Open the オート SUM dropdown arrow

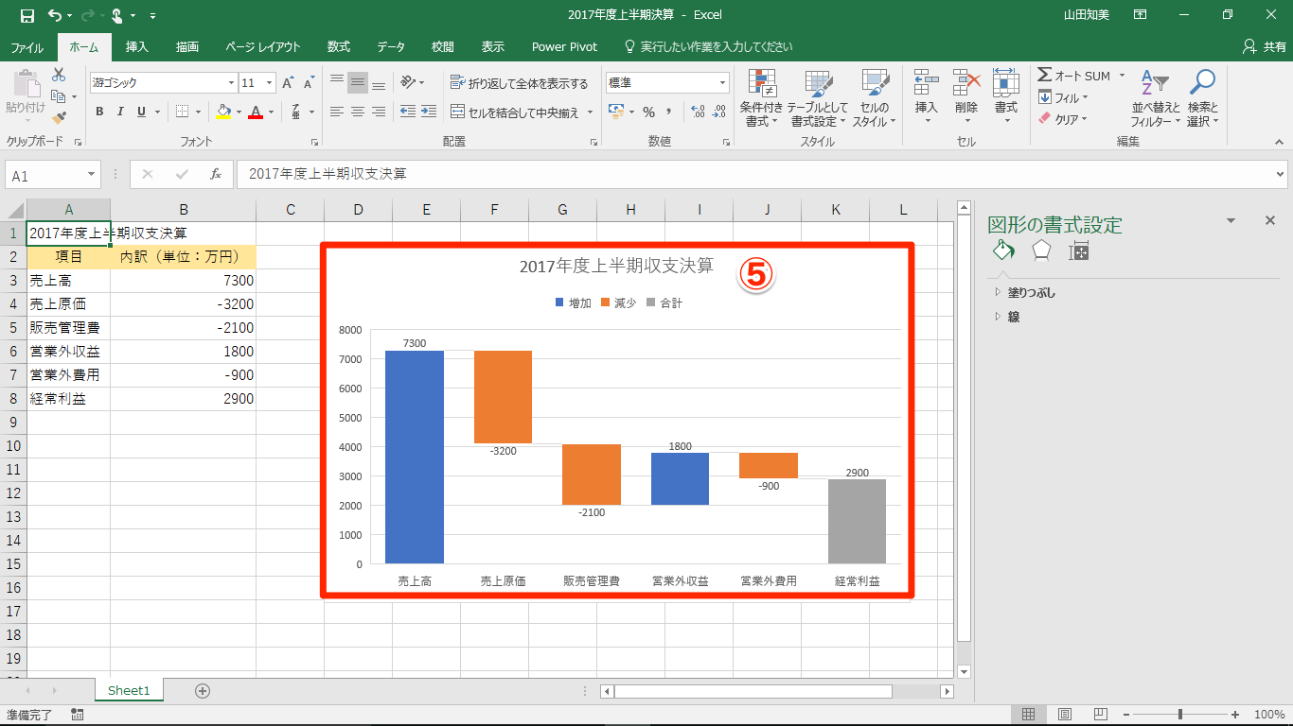pyautogui.click(x=1122, y=76)
